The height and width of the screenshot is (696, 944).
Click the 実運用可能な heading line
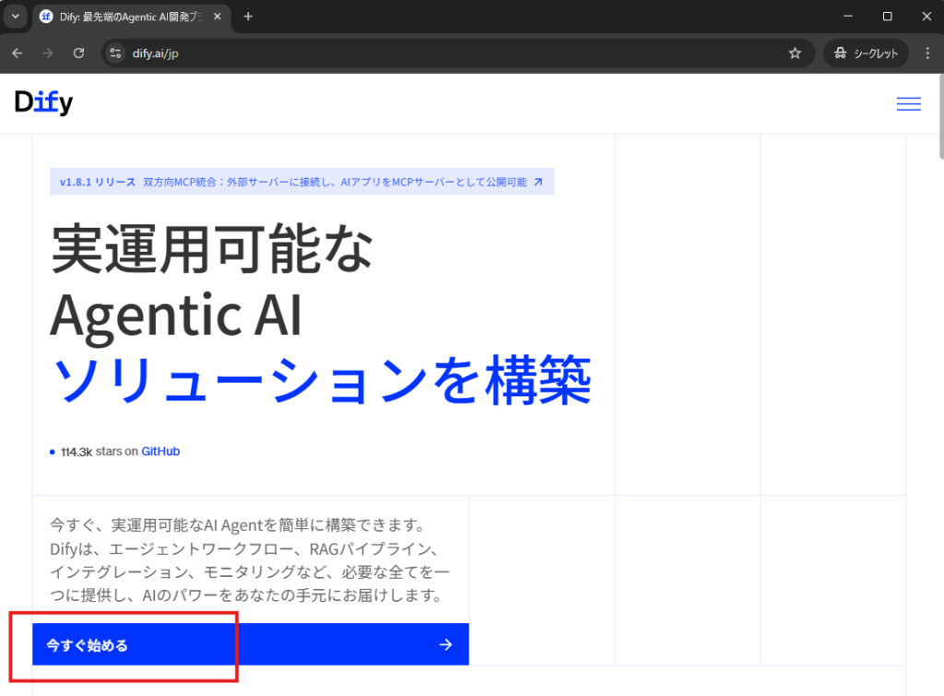212,248
